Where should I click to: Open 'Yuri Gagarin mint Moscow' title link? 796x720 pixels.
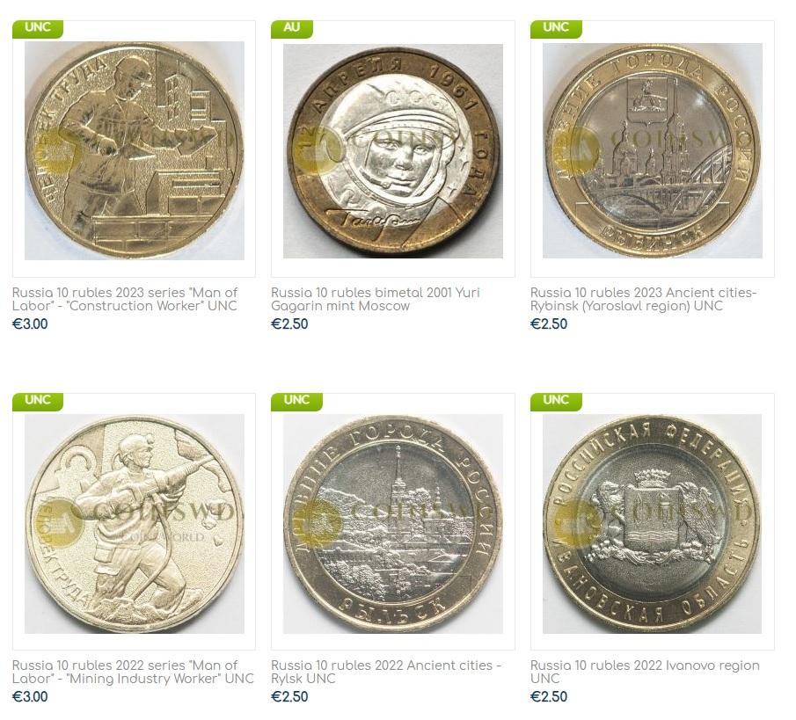(376, 300)
